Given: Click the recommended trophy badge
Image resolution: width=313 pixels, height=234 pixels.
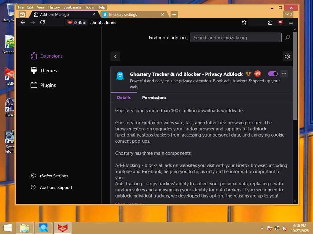Looking at the screenshot, I should click(x=248, y=74).
